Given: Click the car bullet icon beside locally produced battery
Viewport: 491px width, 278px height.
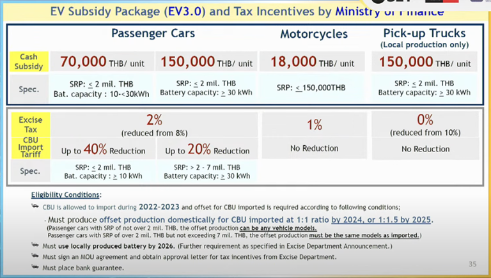Looking at the screenshot, I should pyautogui.click(x=35, y=245).
